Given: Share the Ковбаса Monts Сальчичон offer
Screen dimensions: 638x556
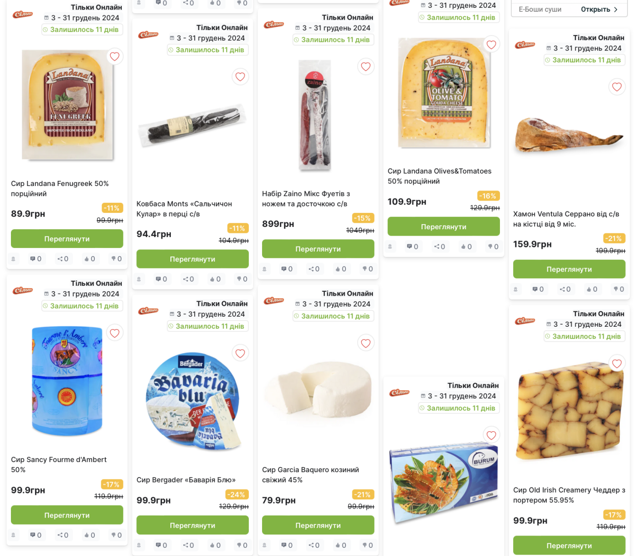Looking at the screenshot, I should (189, 279).
